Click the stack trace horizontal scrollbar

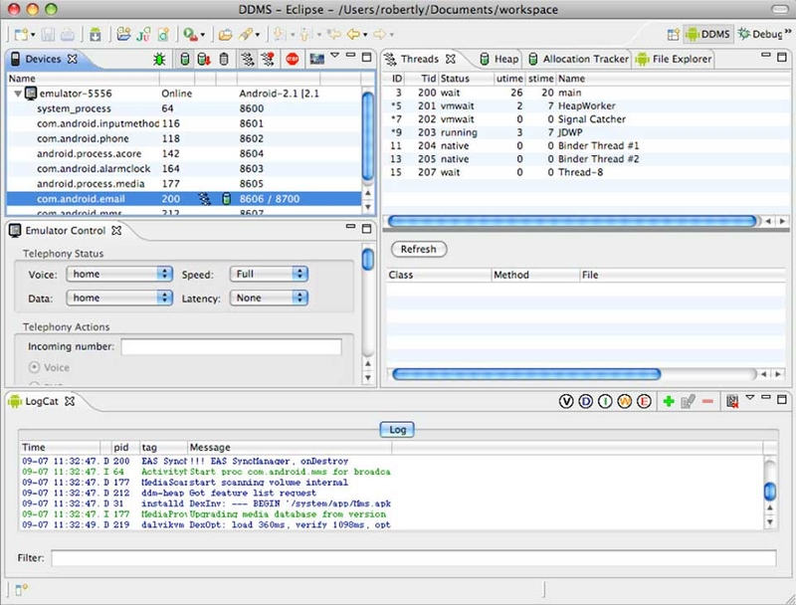pyautogui.click(x=526, y=374)
